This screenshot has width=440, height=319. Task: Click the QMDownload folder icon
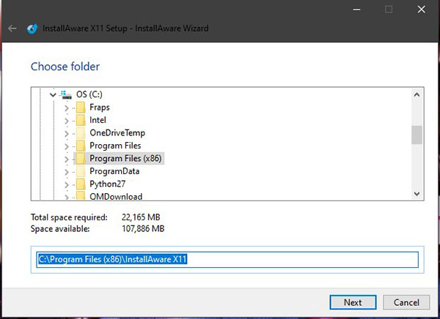point(81,196)
